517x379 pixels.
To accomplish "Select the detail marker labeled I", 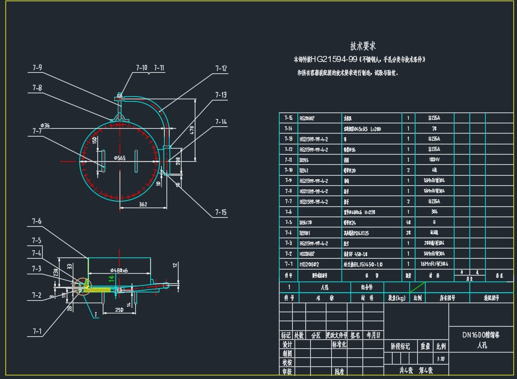I will 94,314.
